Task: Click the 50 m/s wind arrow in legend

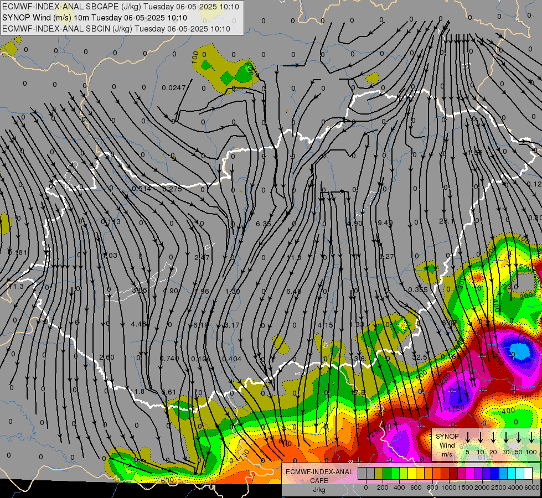Action: coord(519,438)
